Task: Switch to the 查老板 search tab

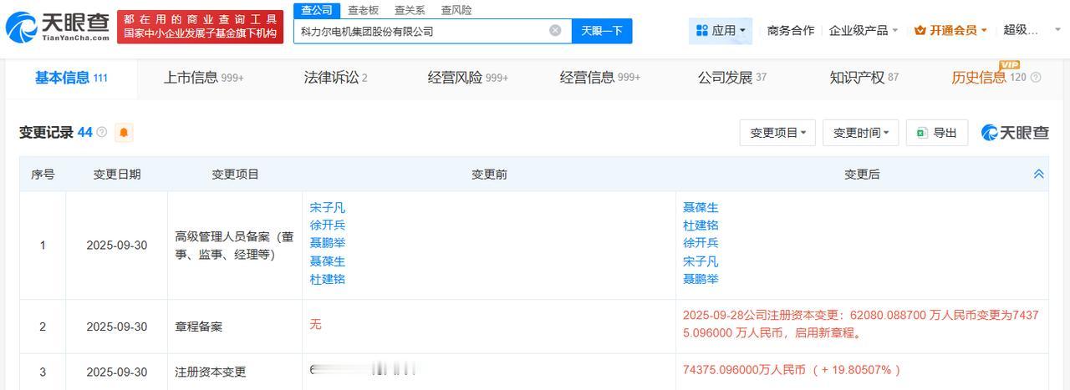Action: [x=364, y=10]
